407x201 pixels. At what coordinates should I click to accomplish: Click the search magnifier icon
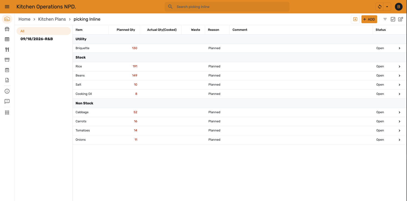pyautogui.click(x=170, y=7)
